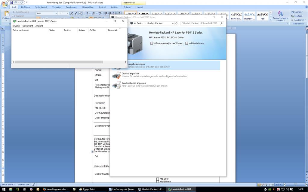
Task: Click the volume speaker icon in system tray
Action: (287, 190)
